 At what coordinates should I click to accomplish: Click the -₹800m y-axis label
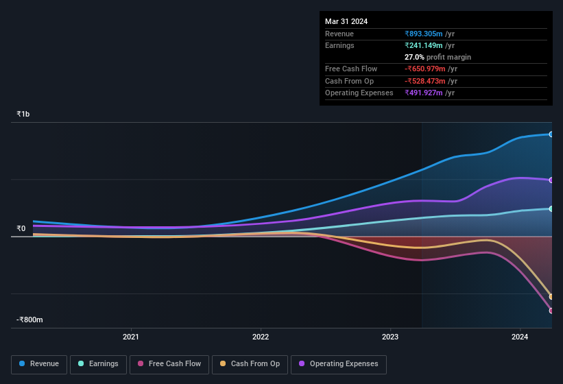(29, 320)
